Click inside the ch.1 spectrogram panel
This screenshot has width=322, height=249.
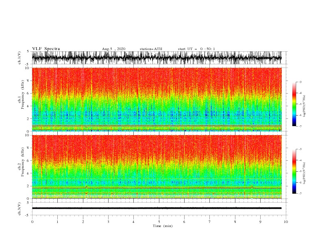pyautogui.click(x=157, y=99)
